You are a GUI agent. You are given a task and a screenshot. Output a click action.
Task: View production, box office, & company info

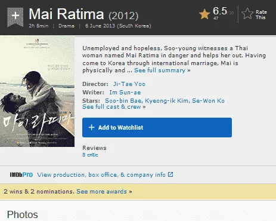(x=101, y=175)
